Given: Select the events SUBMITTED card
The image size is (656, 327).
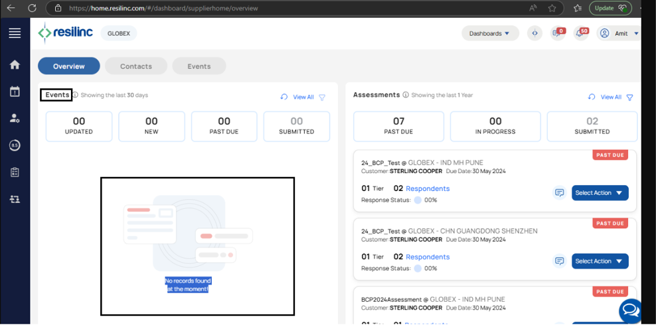Looking at the screenshot, I should pyautogui.click(x=297, y=126).
